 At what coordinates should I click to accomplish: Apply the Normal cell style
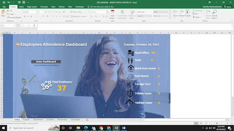click(145, 12)
